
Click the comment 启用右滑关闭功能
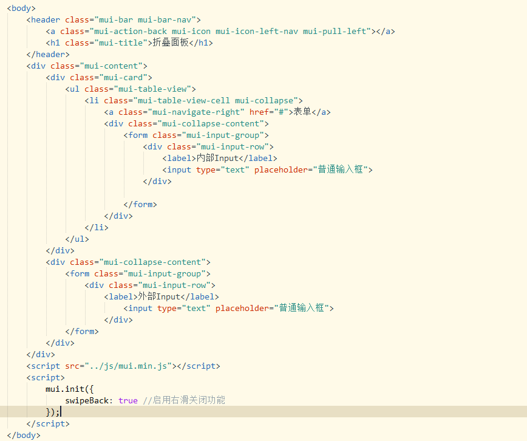[184, 400]
